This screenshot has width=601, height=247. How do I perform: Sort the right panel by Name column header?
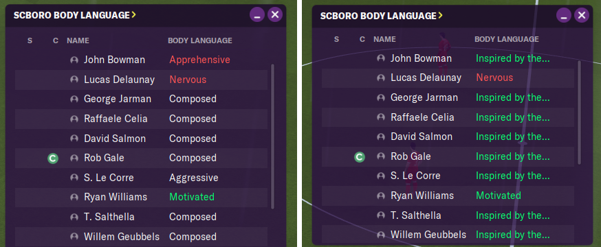[384, 39]
